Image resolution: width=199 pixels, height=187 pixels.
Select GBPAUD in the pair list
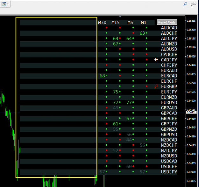coord(169,108)
